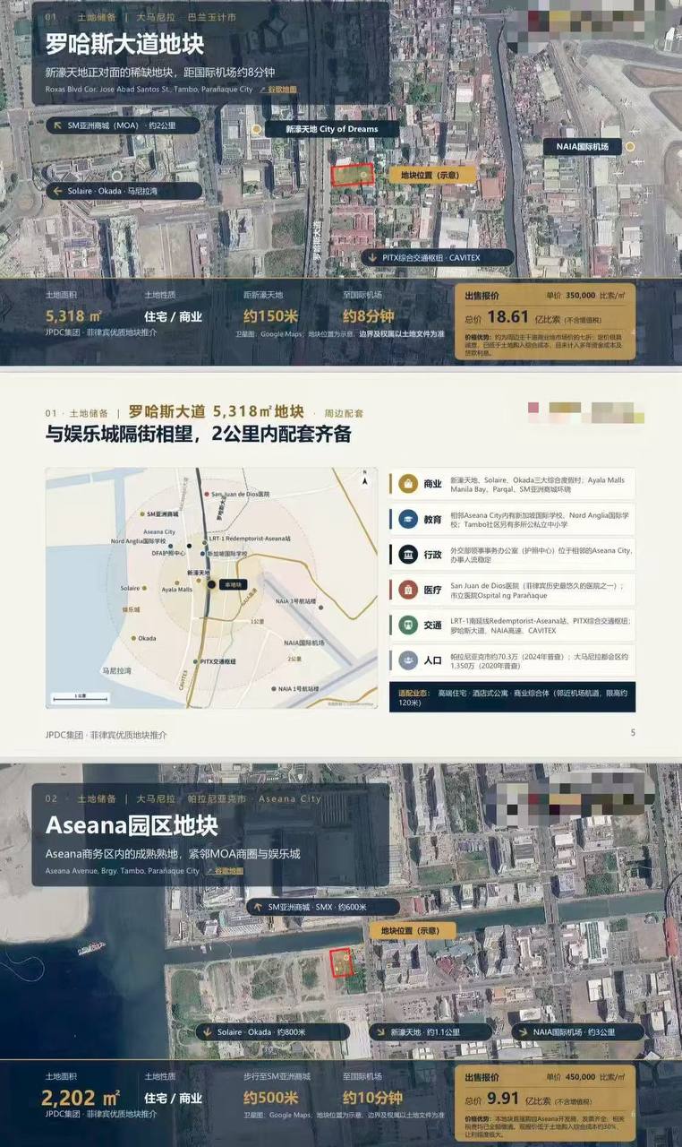Click the San Juan de Dios医院 red map dot
The height and width of the screenshot is (1147, 682).
pyautogui.click(x=207, y=494)
